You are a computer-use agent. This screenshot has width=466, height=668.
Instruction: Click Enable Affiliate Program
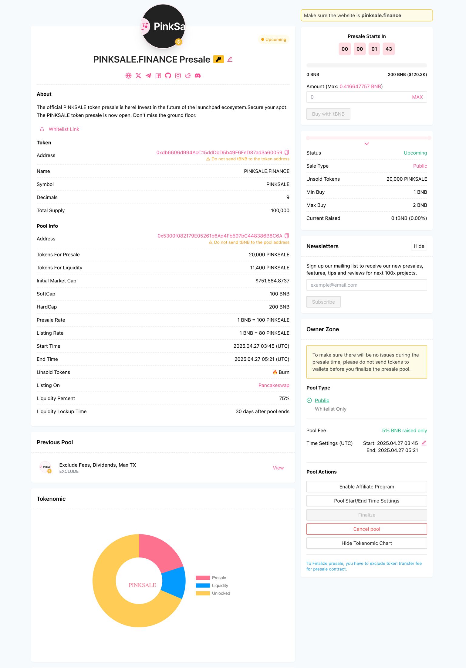point(367,487)
